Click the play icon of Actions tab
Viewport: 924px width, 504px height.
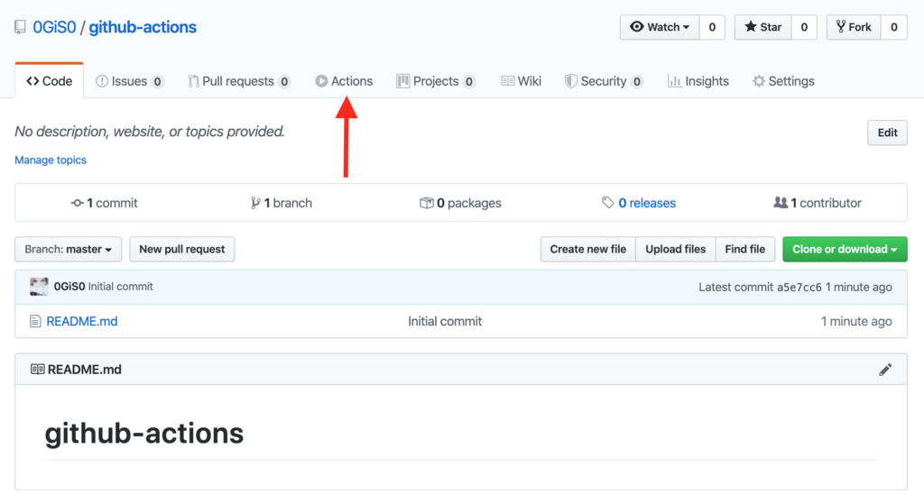(x=321, y=81)
